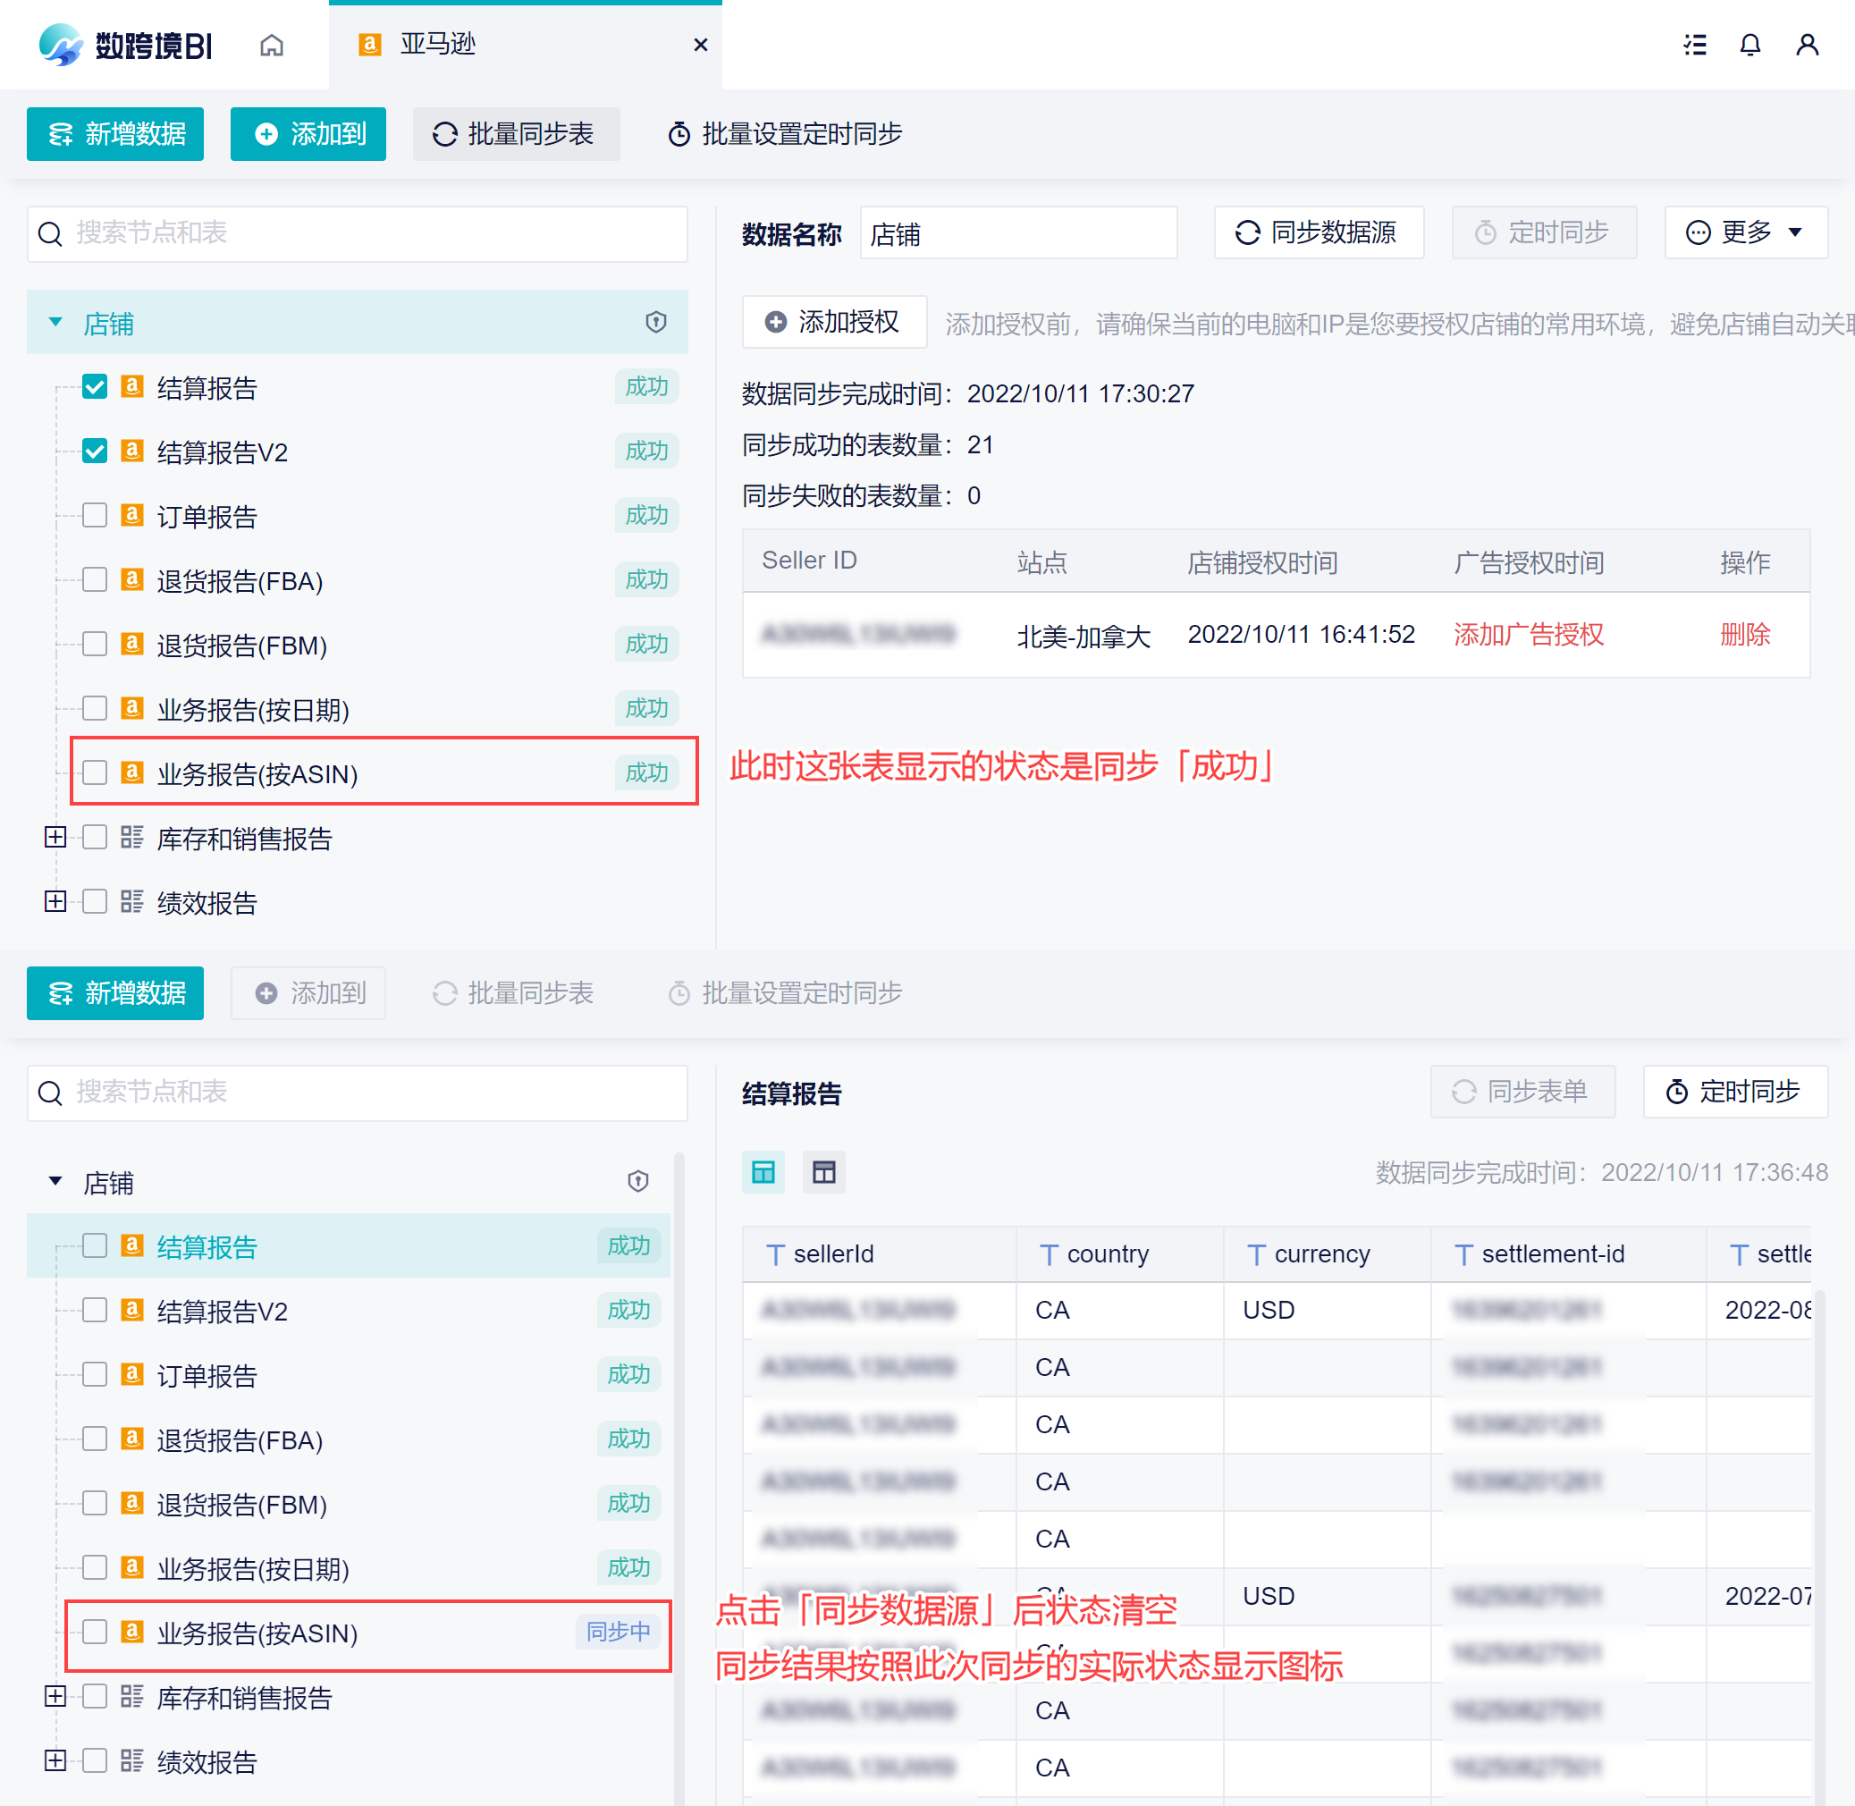Check the 订单报告 checkbox in upper tree
Viewport: 1855px width, 1806px height.
(95, 516)
